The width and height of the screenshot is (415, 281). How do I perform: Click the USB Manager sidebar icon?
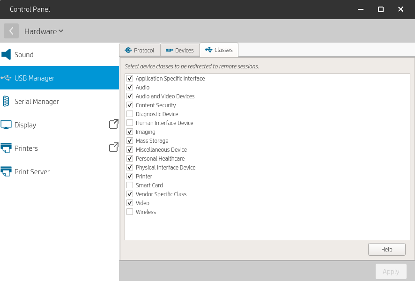coord(6,78)
